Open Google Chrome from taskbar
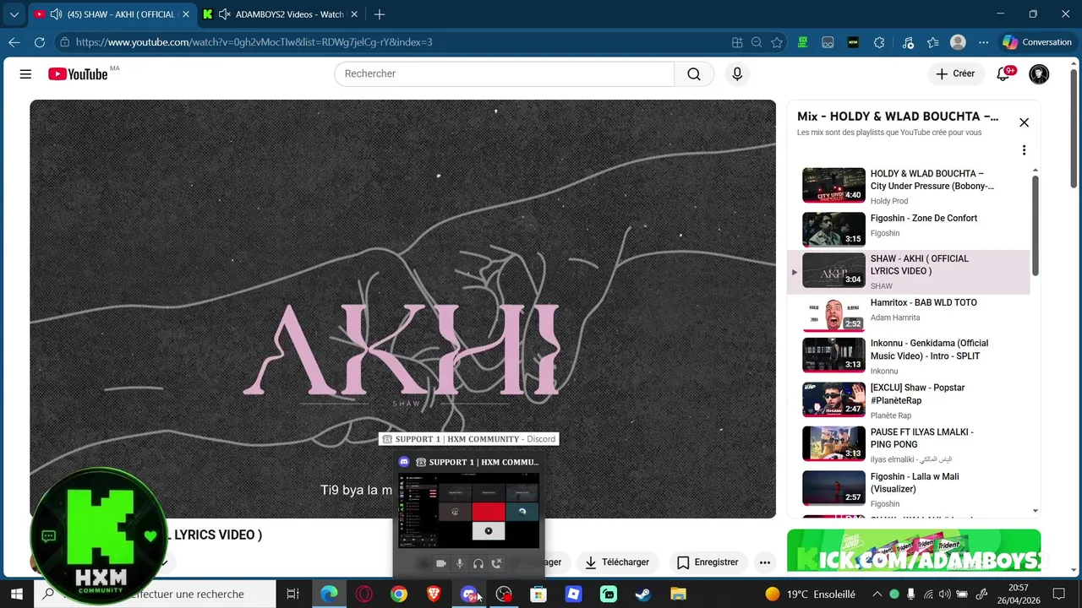 click(398, 594)
